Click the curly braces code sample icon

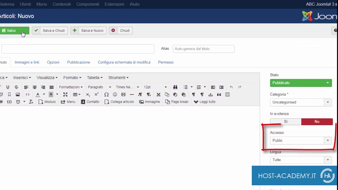tap(9, 102)
